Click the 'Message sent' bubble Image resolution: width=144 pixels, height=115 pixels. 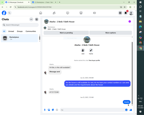(x=55, y=72)
